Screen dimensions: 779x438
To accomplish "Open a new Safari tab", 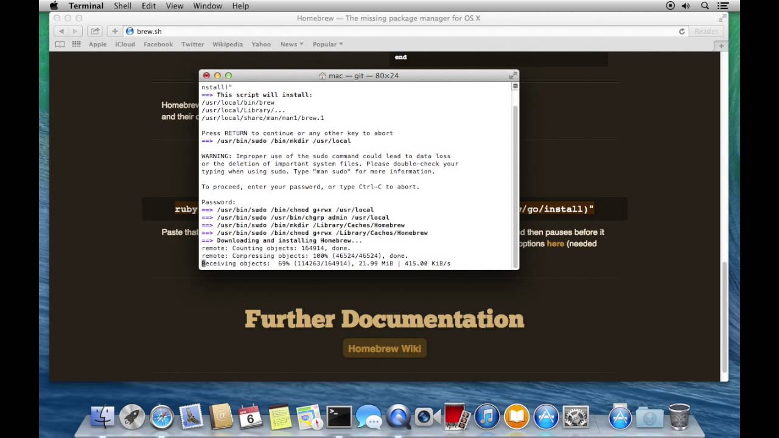I will [x=721, y=46].
